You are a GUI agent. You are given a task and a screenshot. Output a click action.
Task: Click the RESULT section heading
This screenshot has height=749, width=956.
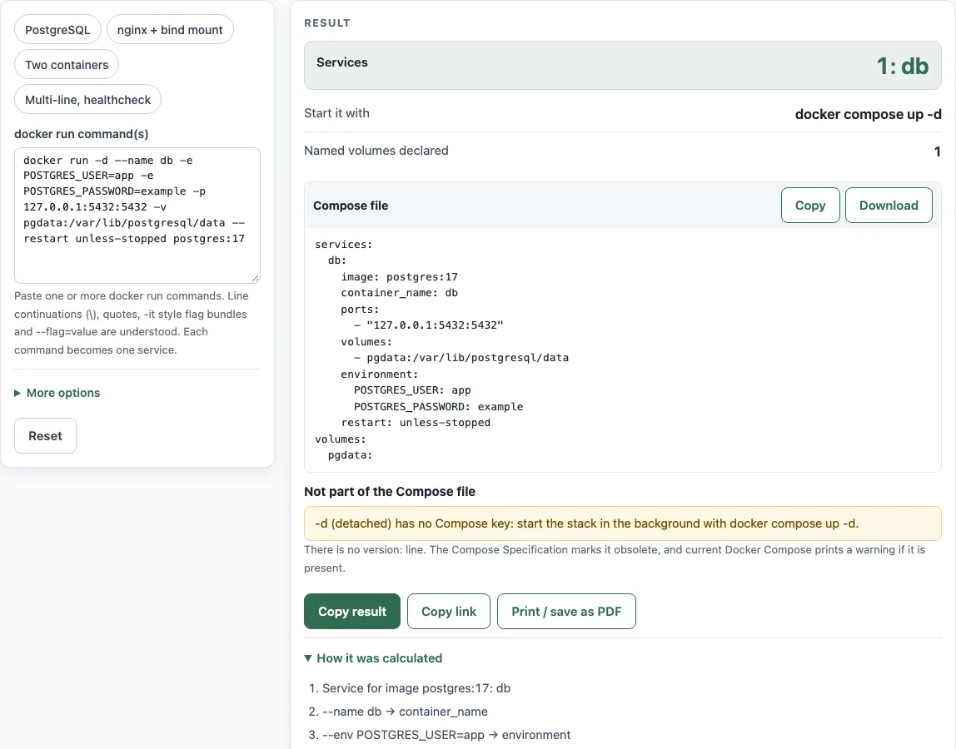327,23
